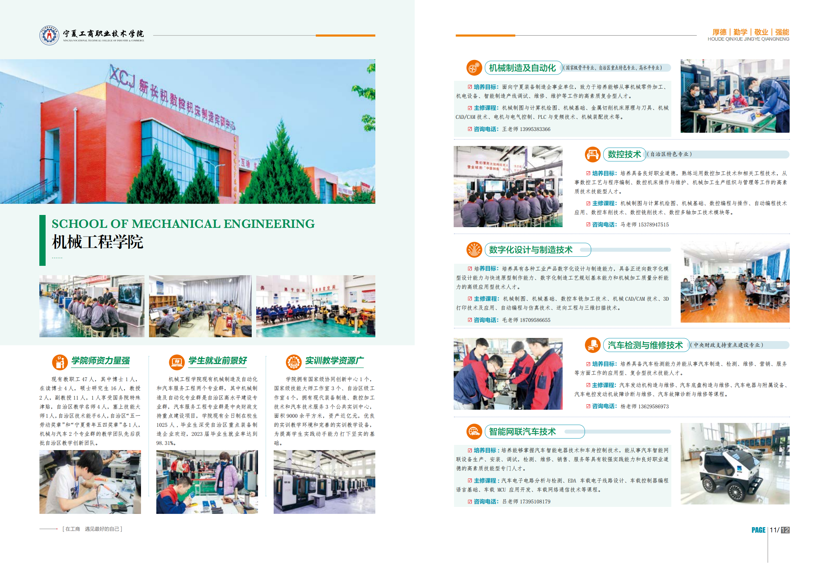Click the PAGE 11 page number
829x563 pixels.
[765, 530]
